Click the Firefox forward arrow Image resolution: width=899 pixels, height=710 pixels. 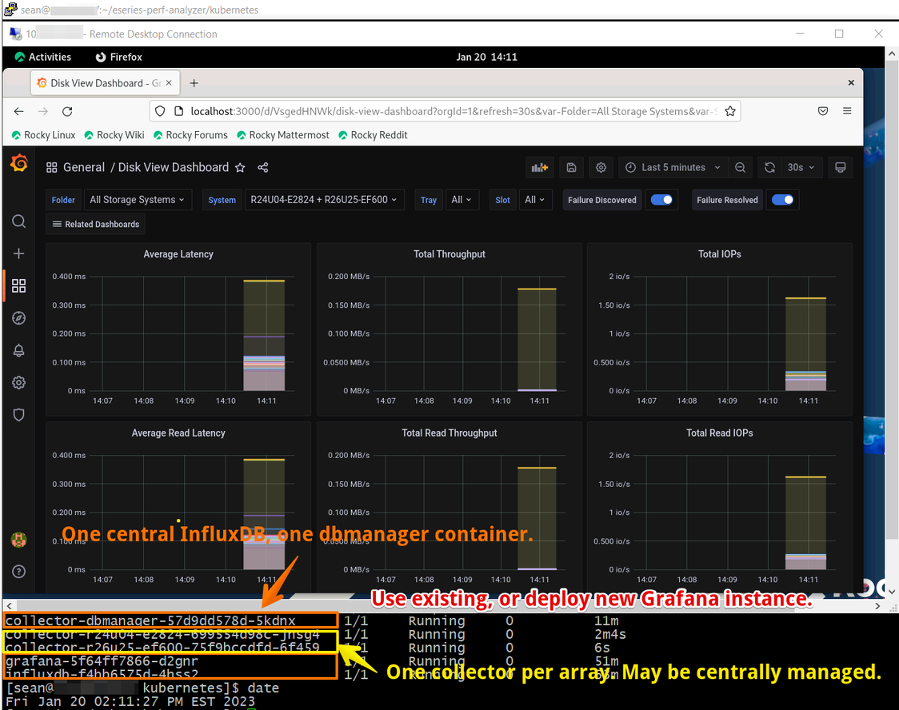pos(43,111)
